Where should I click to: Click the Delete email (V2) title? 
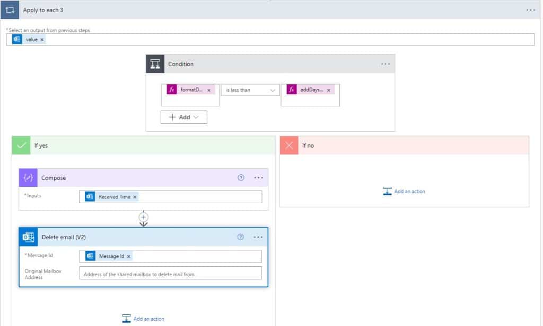[64, 237]
